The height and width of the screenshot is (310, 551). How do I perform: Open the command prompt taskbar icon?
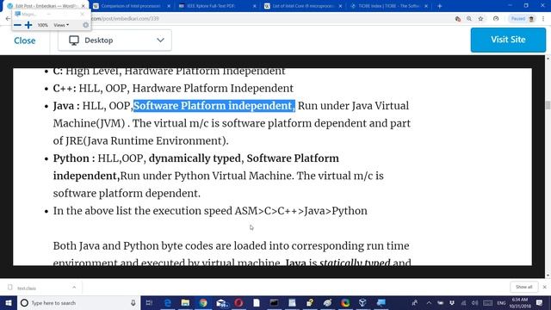click(274, 302)
